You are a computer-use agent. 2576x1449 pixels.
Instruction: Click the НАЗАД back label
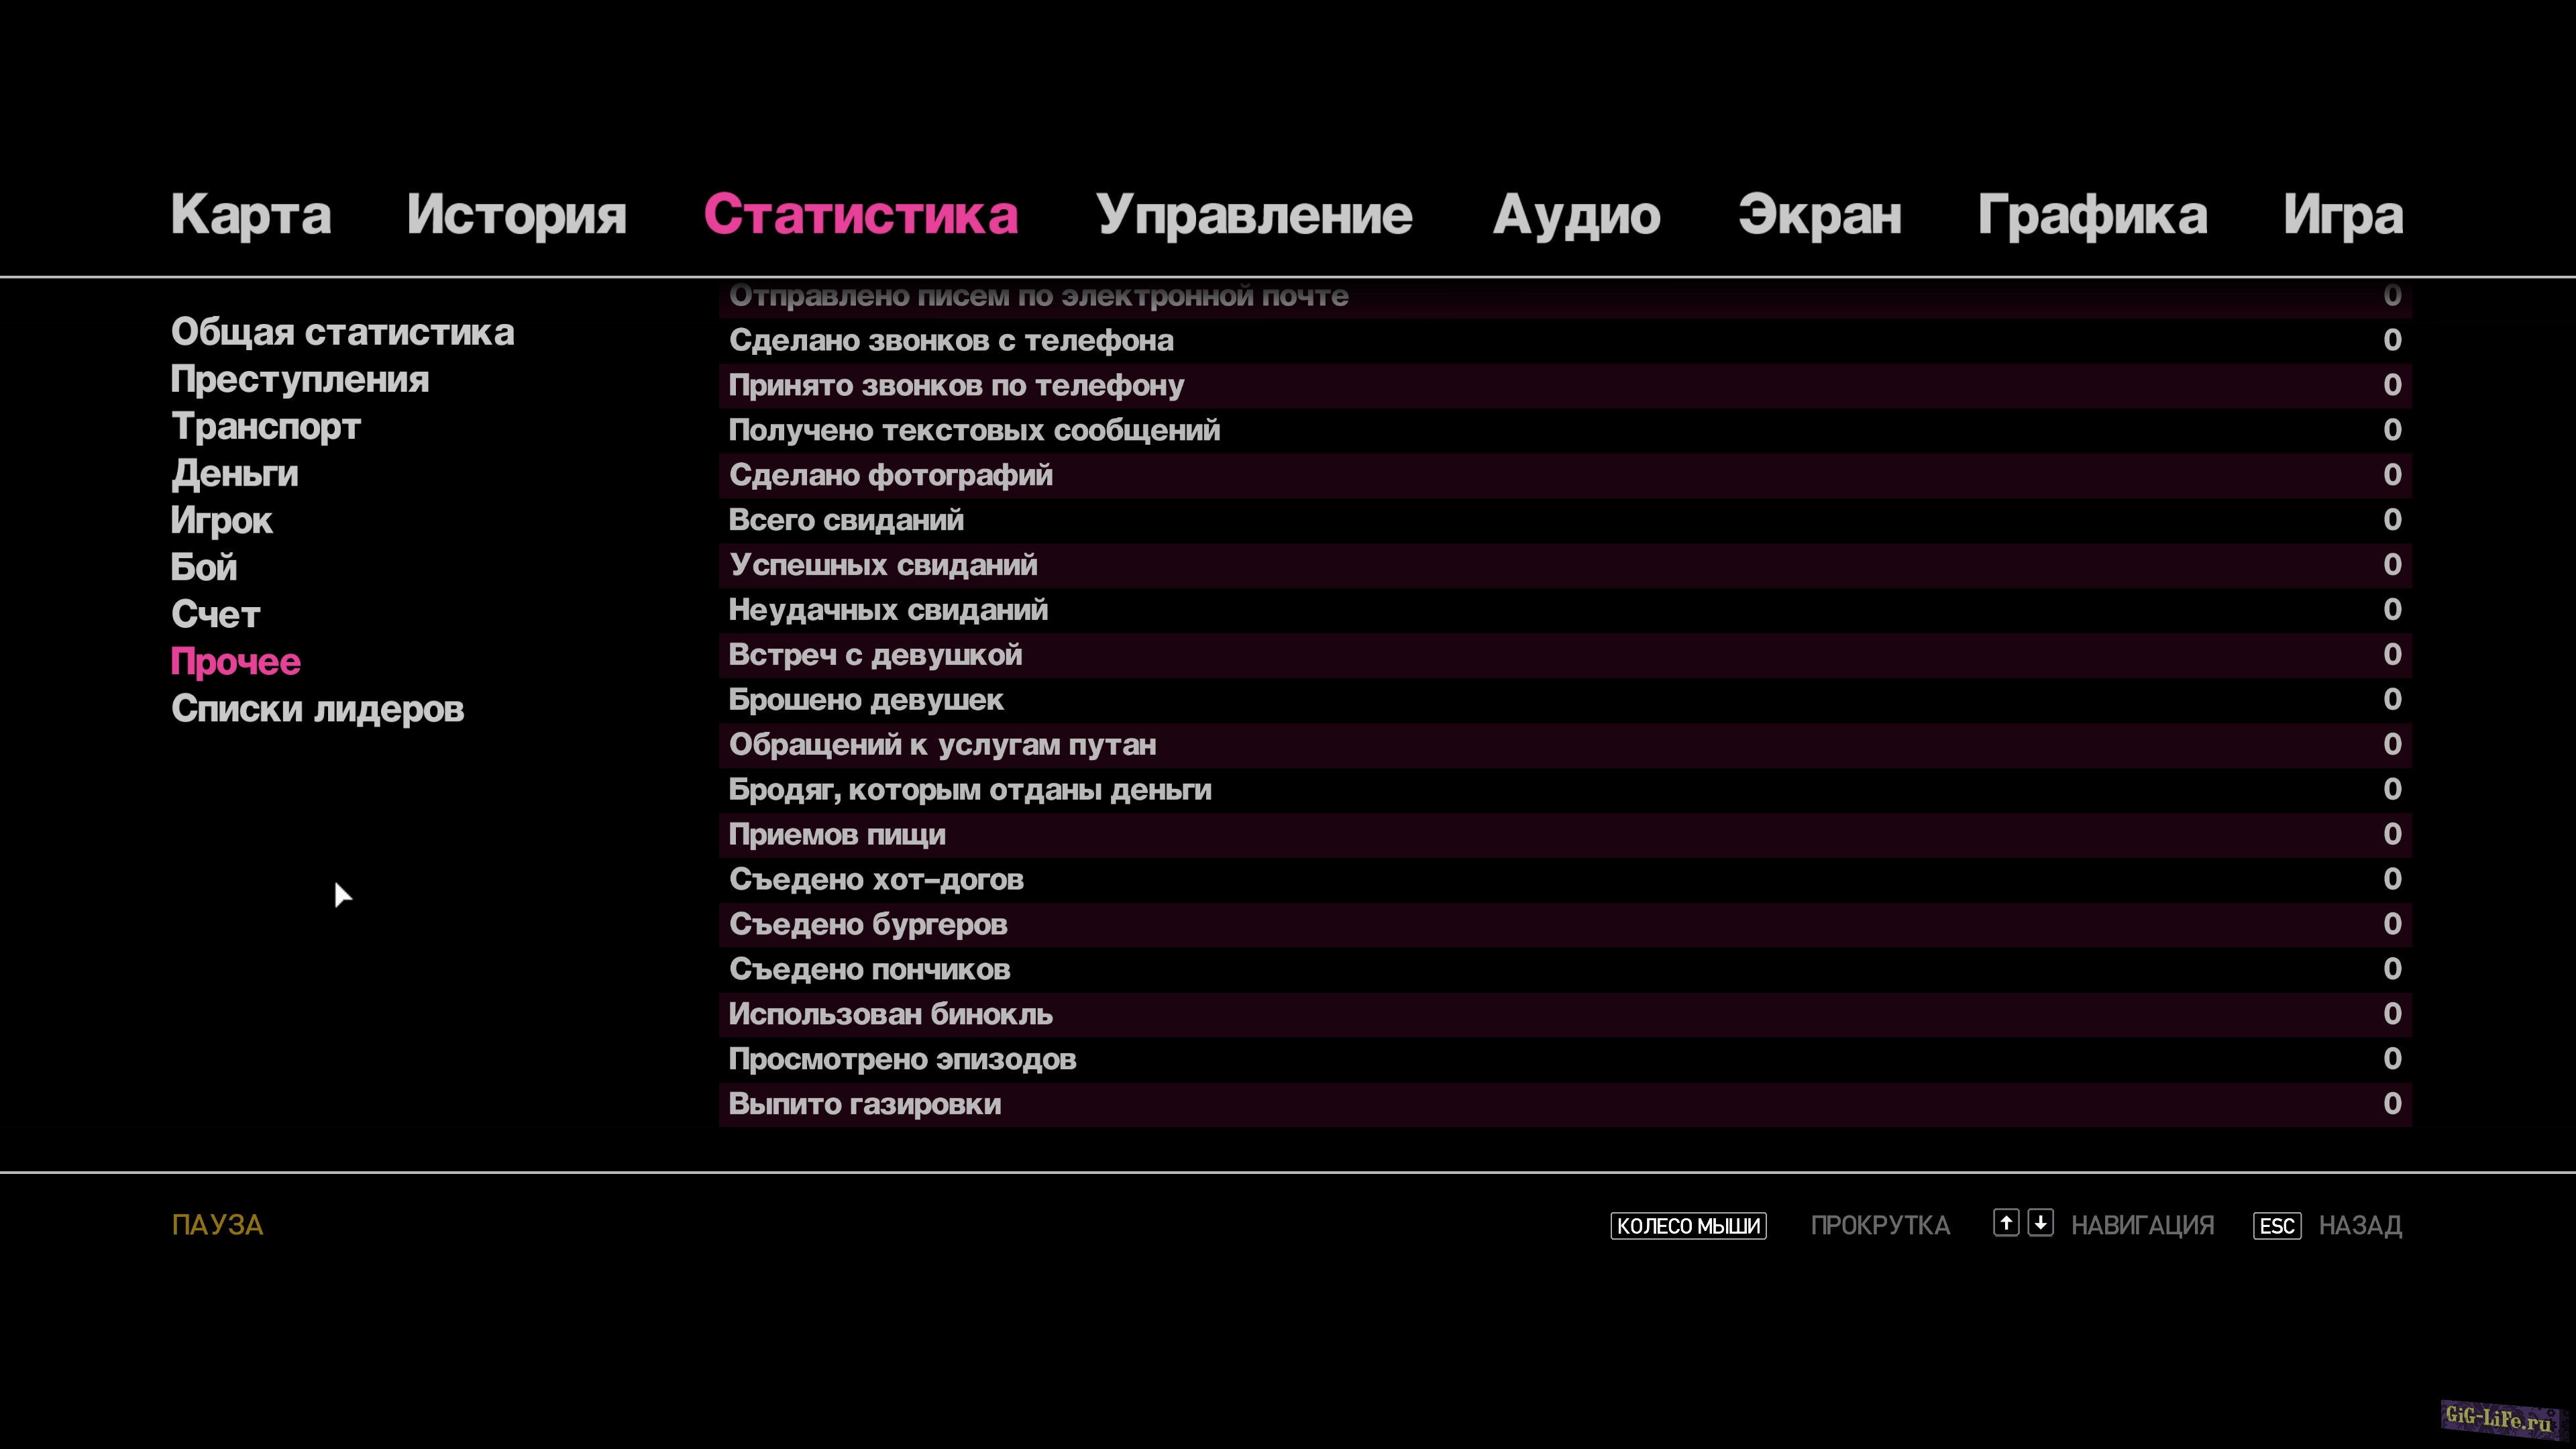point(2360,1225)
